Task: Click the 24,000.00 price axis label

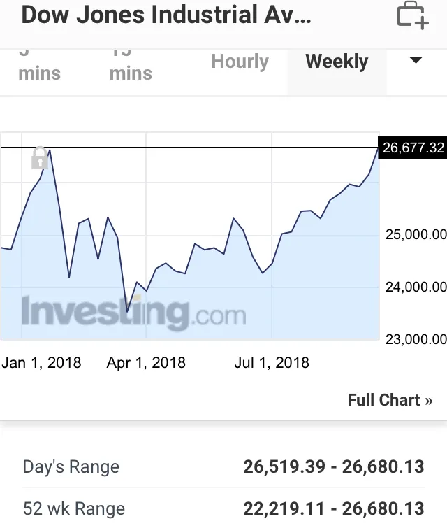Action: [416, 287]
